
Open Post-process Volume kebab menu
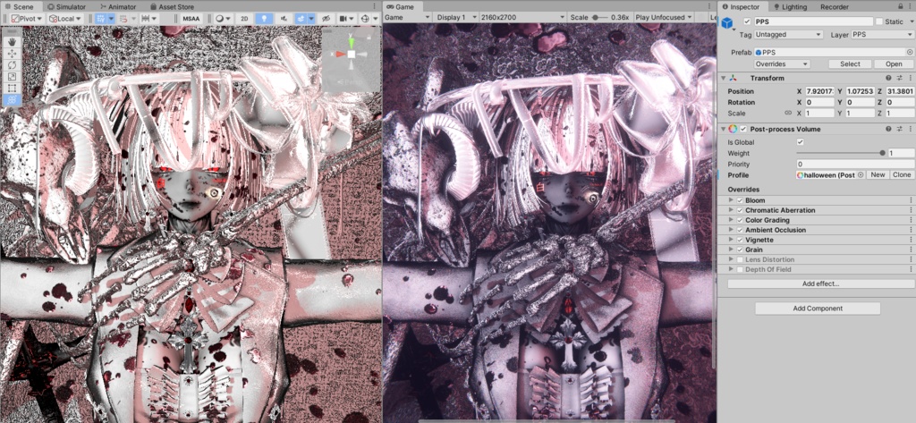pyautogui.click(x=910, y=129)
